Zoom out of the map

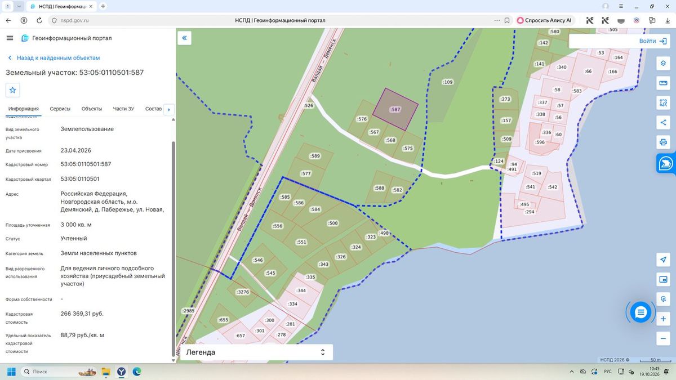tap(663, 339)
